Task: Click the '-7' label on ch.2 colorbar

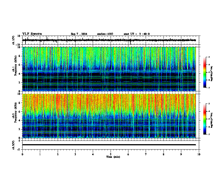Action: click(x=208, y=135)
